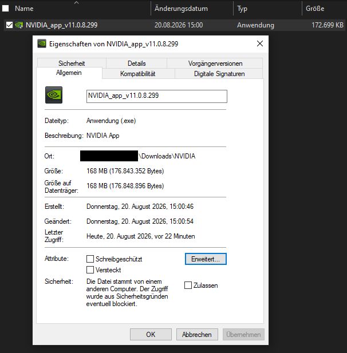
Task: Uncheck the NVIDIA_app_v11.0.8.299 file row checkbox
Action: click(9, 25)
